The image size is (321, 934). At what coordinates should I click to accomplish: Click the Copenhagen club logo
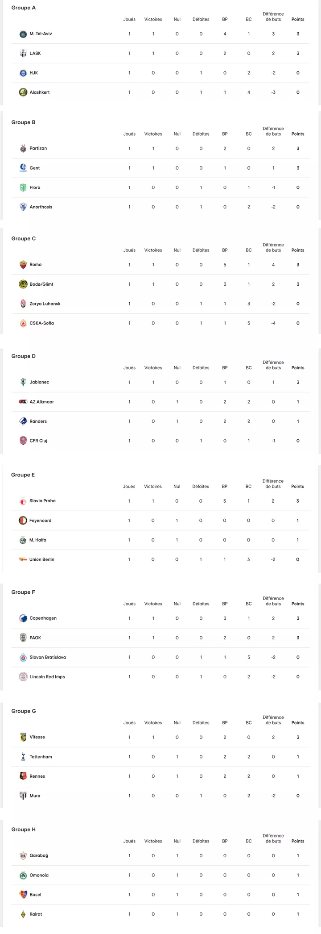click(x=23, y=618)
